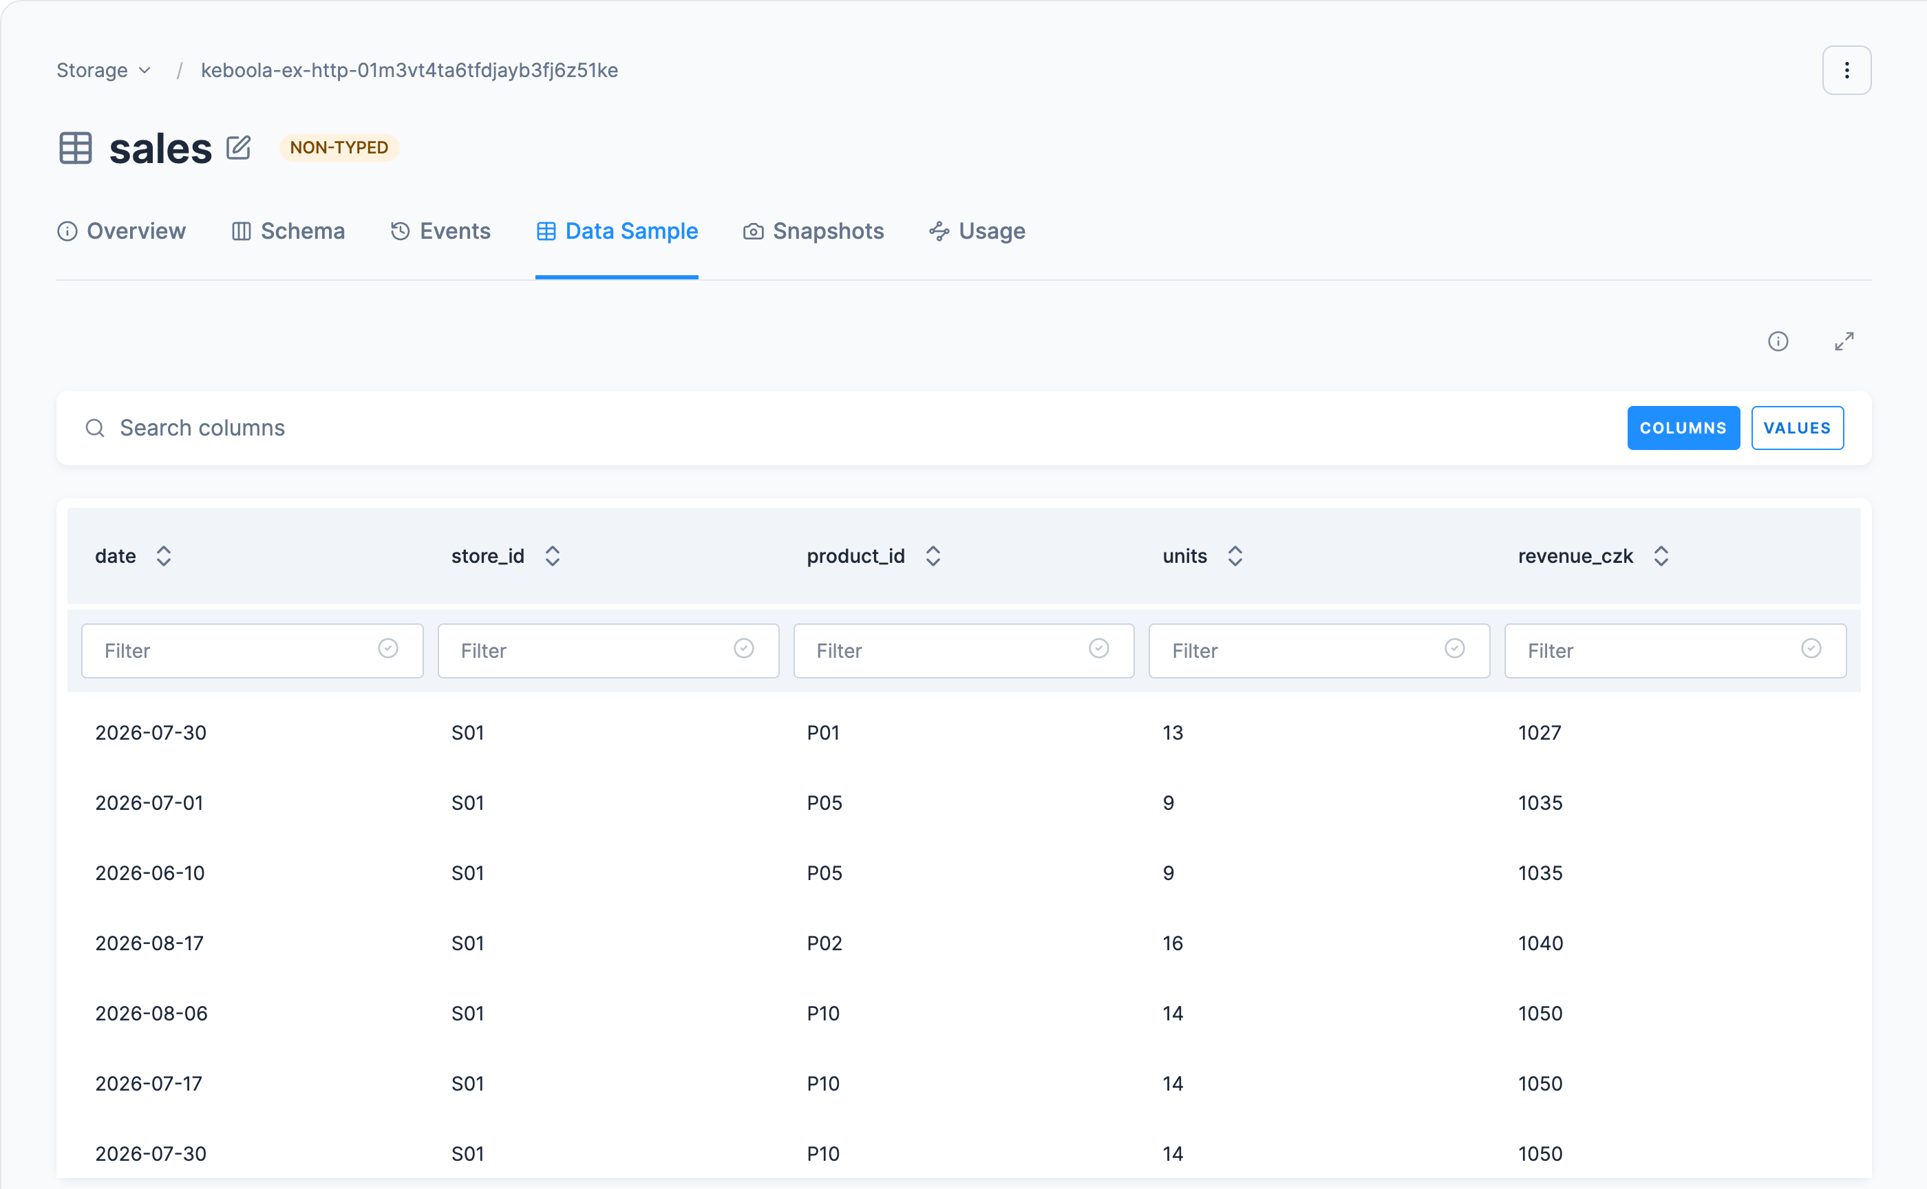Image resolution: width=1927 pixels, height=1189 pixels.
Task: Click product cell P01
Action: tap(822, 733)
